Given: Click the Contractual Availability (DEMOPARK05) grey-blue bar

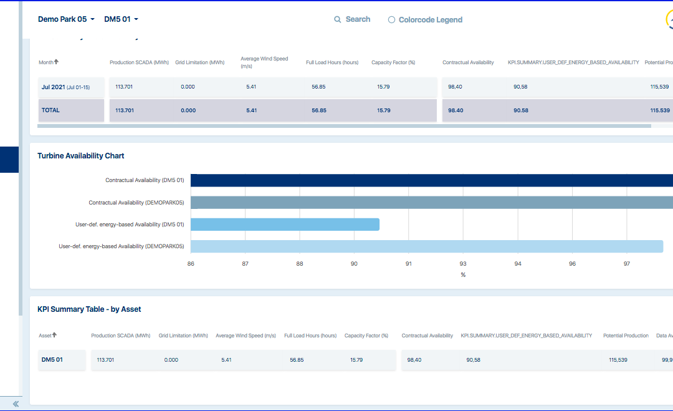Looking at the screenshot, I should 430,203.
